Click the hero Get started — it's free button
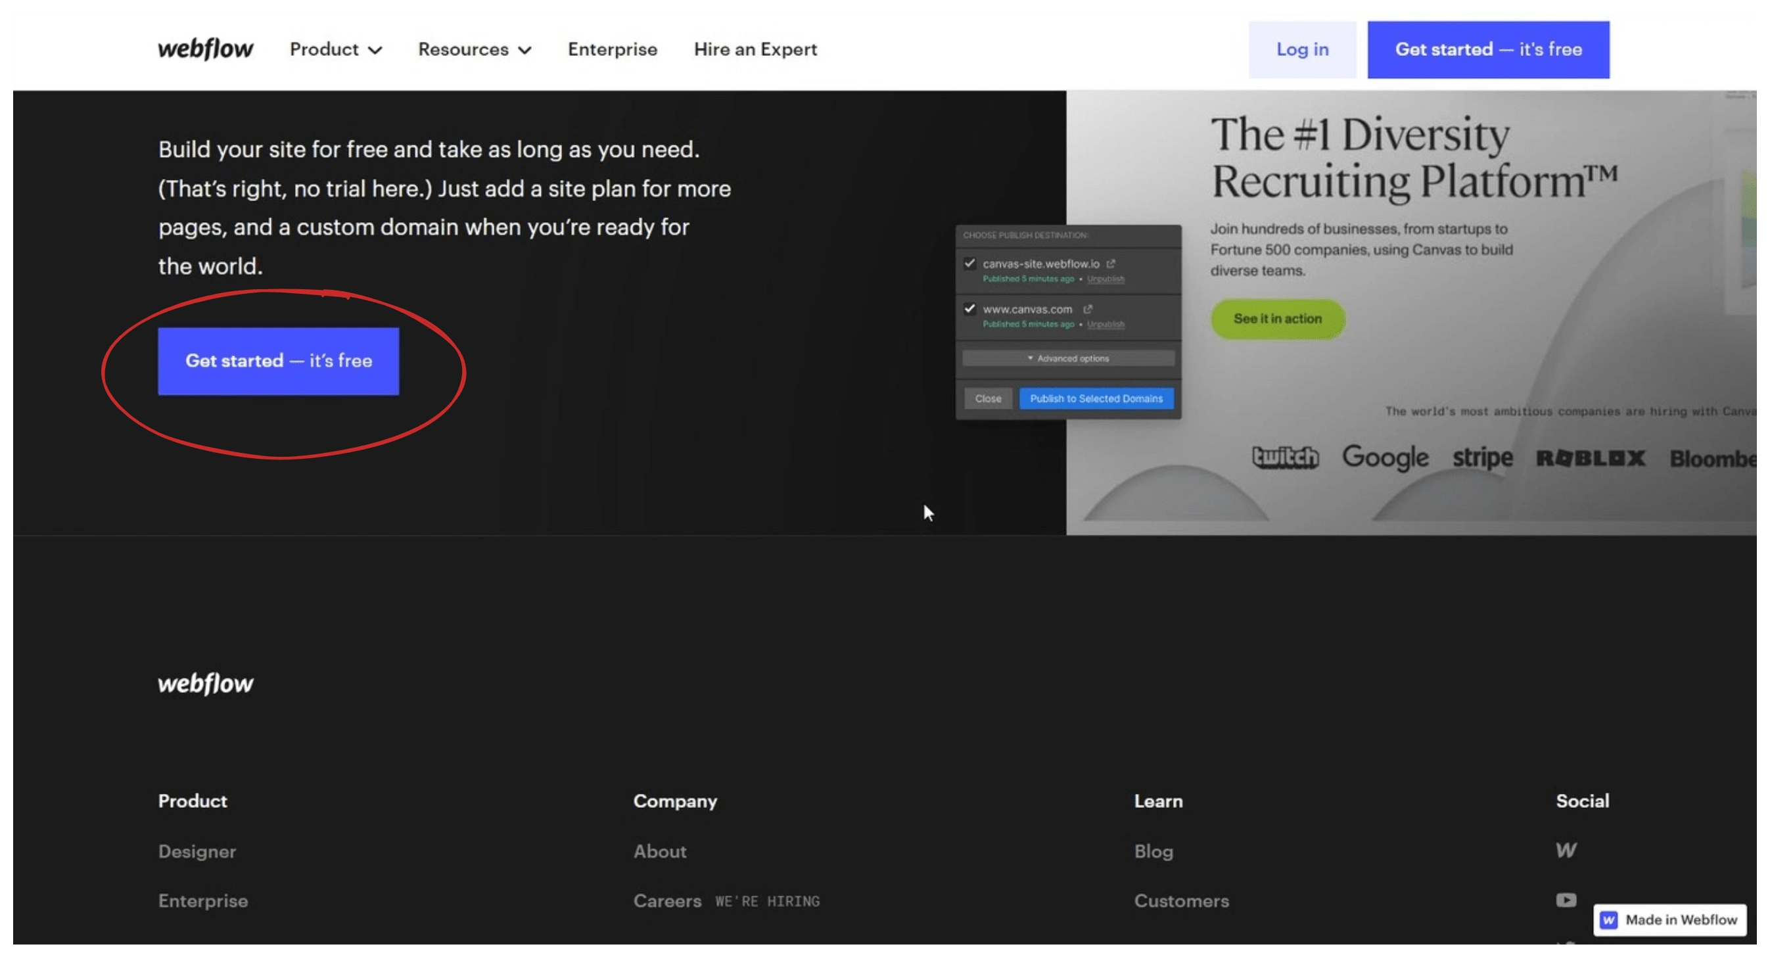Screen dimensions: 1770x957 [x=278, y=361]
